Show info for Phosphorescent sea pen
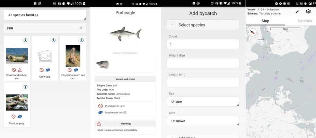Viewport: 316px width, 138px height. pyautogui.click(x=82, y=40)
